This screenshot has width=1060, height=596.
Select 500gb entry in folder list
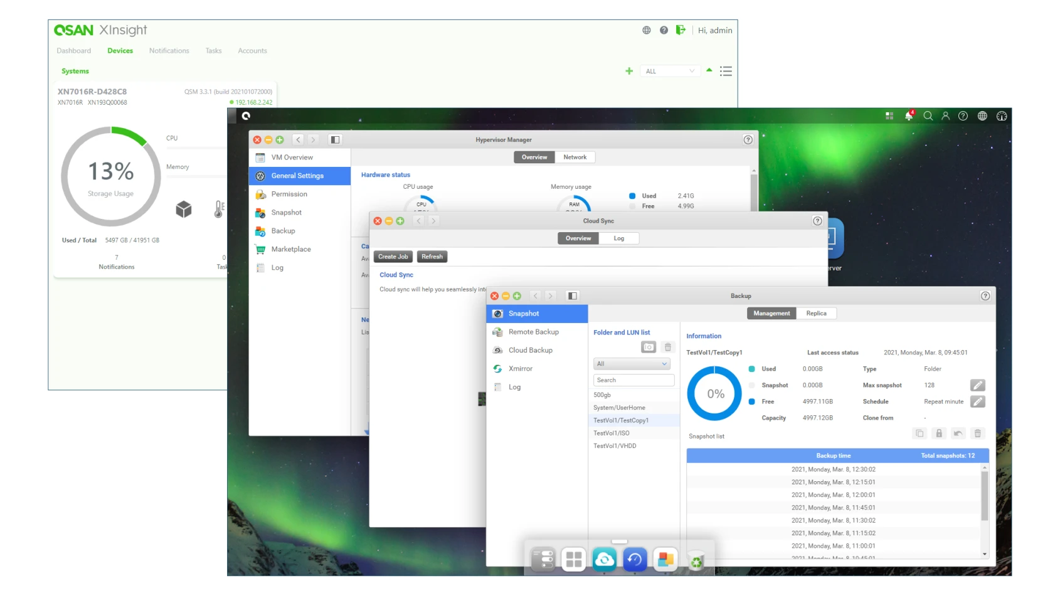pos(634,395)
